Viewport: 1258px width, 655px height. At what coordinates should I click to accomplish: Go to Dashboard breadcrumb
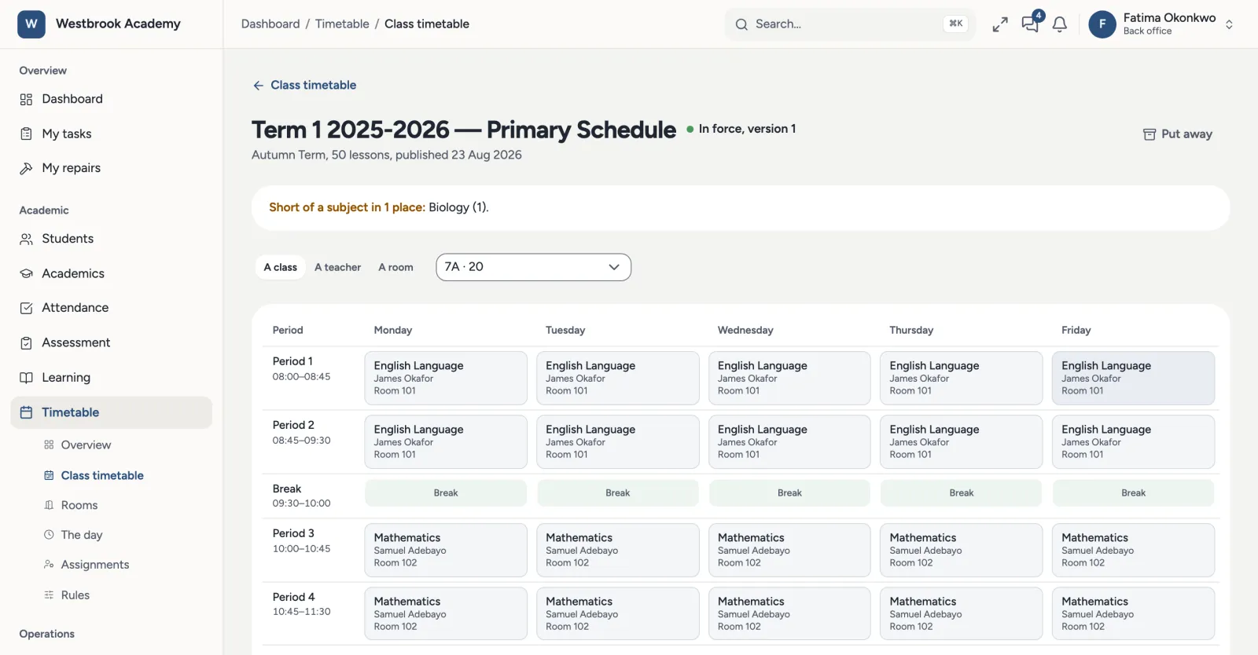(270, 24)
